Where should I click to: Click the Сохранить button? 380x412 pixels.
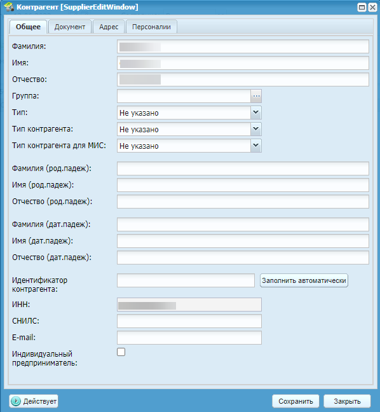(x=295, y=401)
